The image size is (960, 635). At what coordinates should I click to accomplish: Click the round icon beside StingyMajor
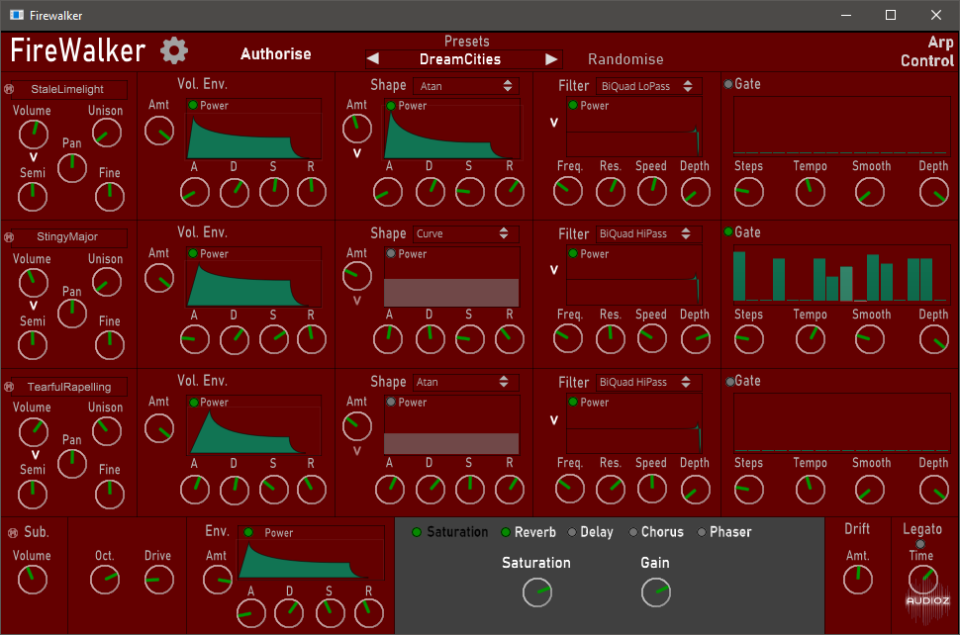[x=9, y=237]
